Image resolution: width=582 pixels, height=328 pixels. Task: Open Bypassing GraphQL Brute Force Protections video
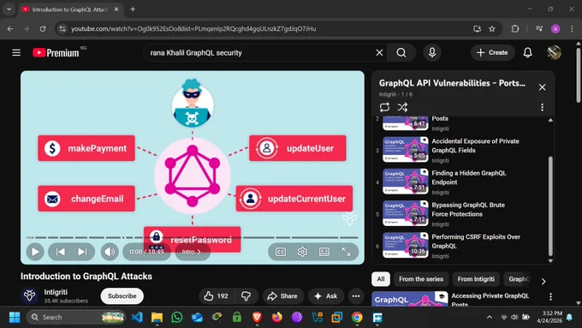point(467,210)
